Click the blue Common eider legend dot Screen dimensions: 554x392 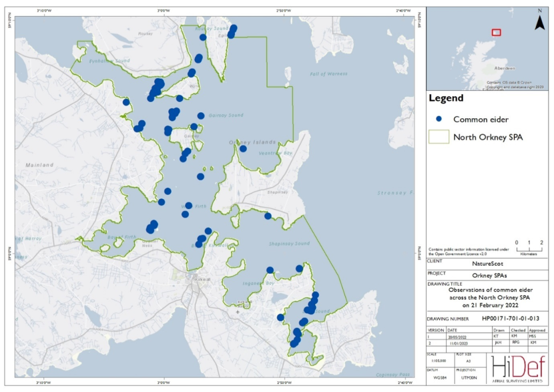click(x=439, y=119)
